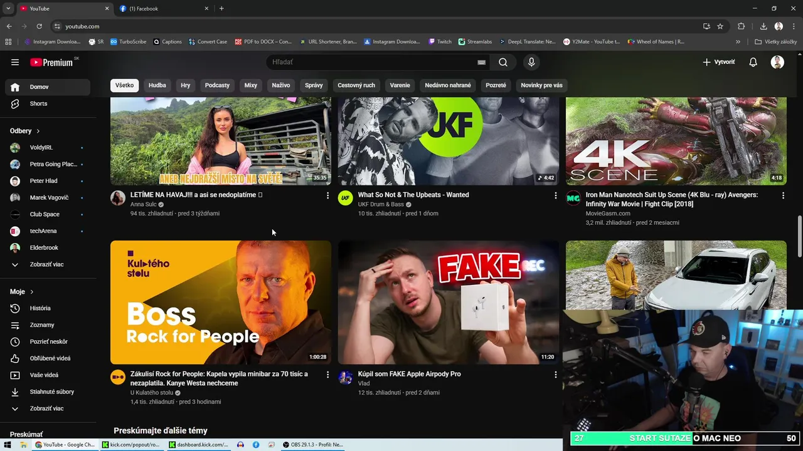Click the YouTube Premium logo

pos(53,62)
